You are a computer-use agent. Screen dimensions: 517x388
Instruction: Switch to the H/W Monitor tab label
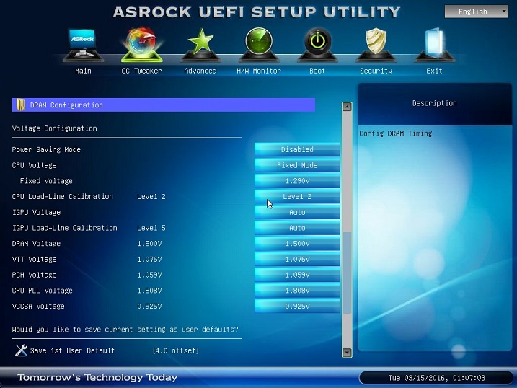259,71
